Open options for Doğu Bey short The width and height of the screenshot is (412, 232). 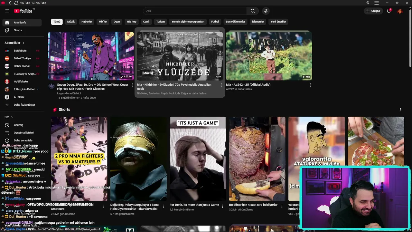click(x=163, y=206)
